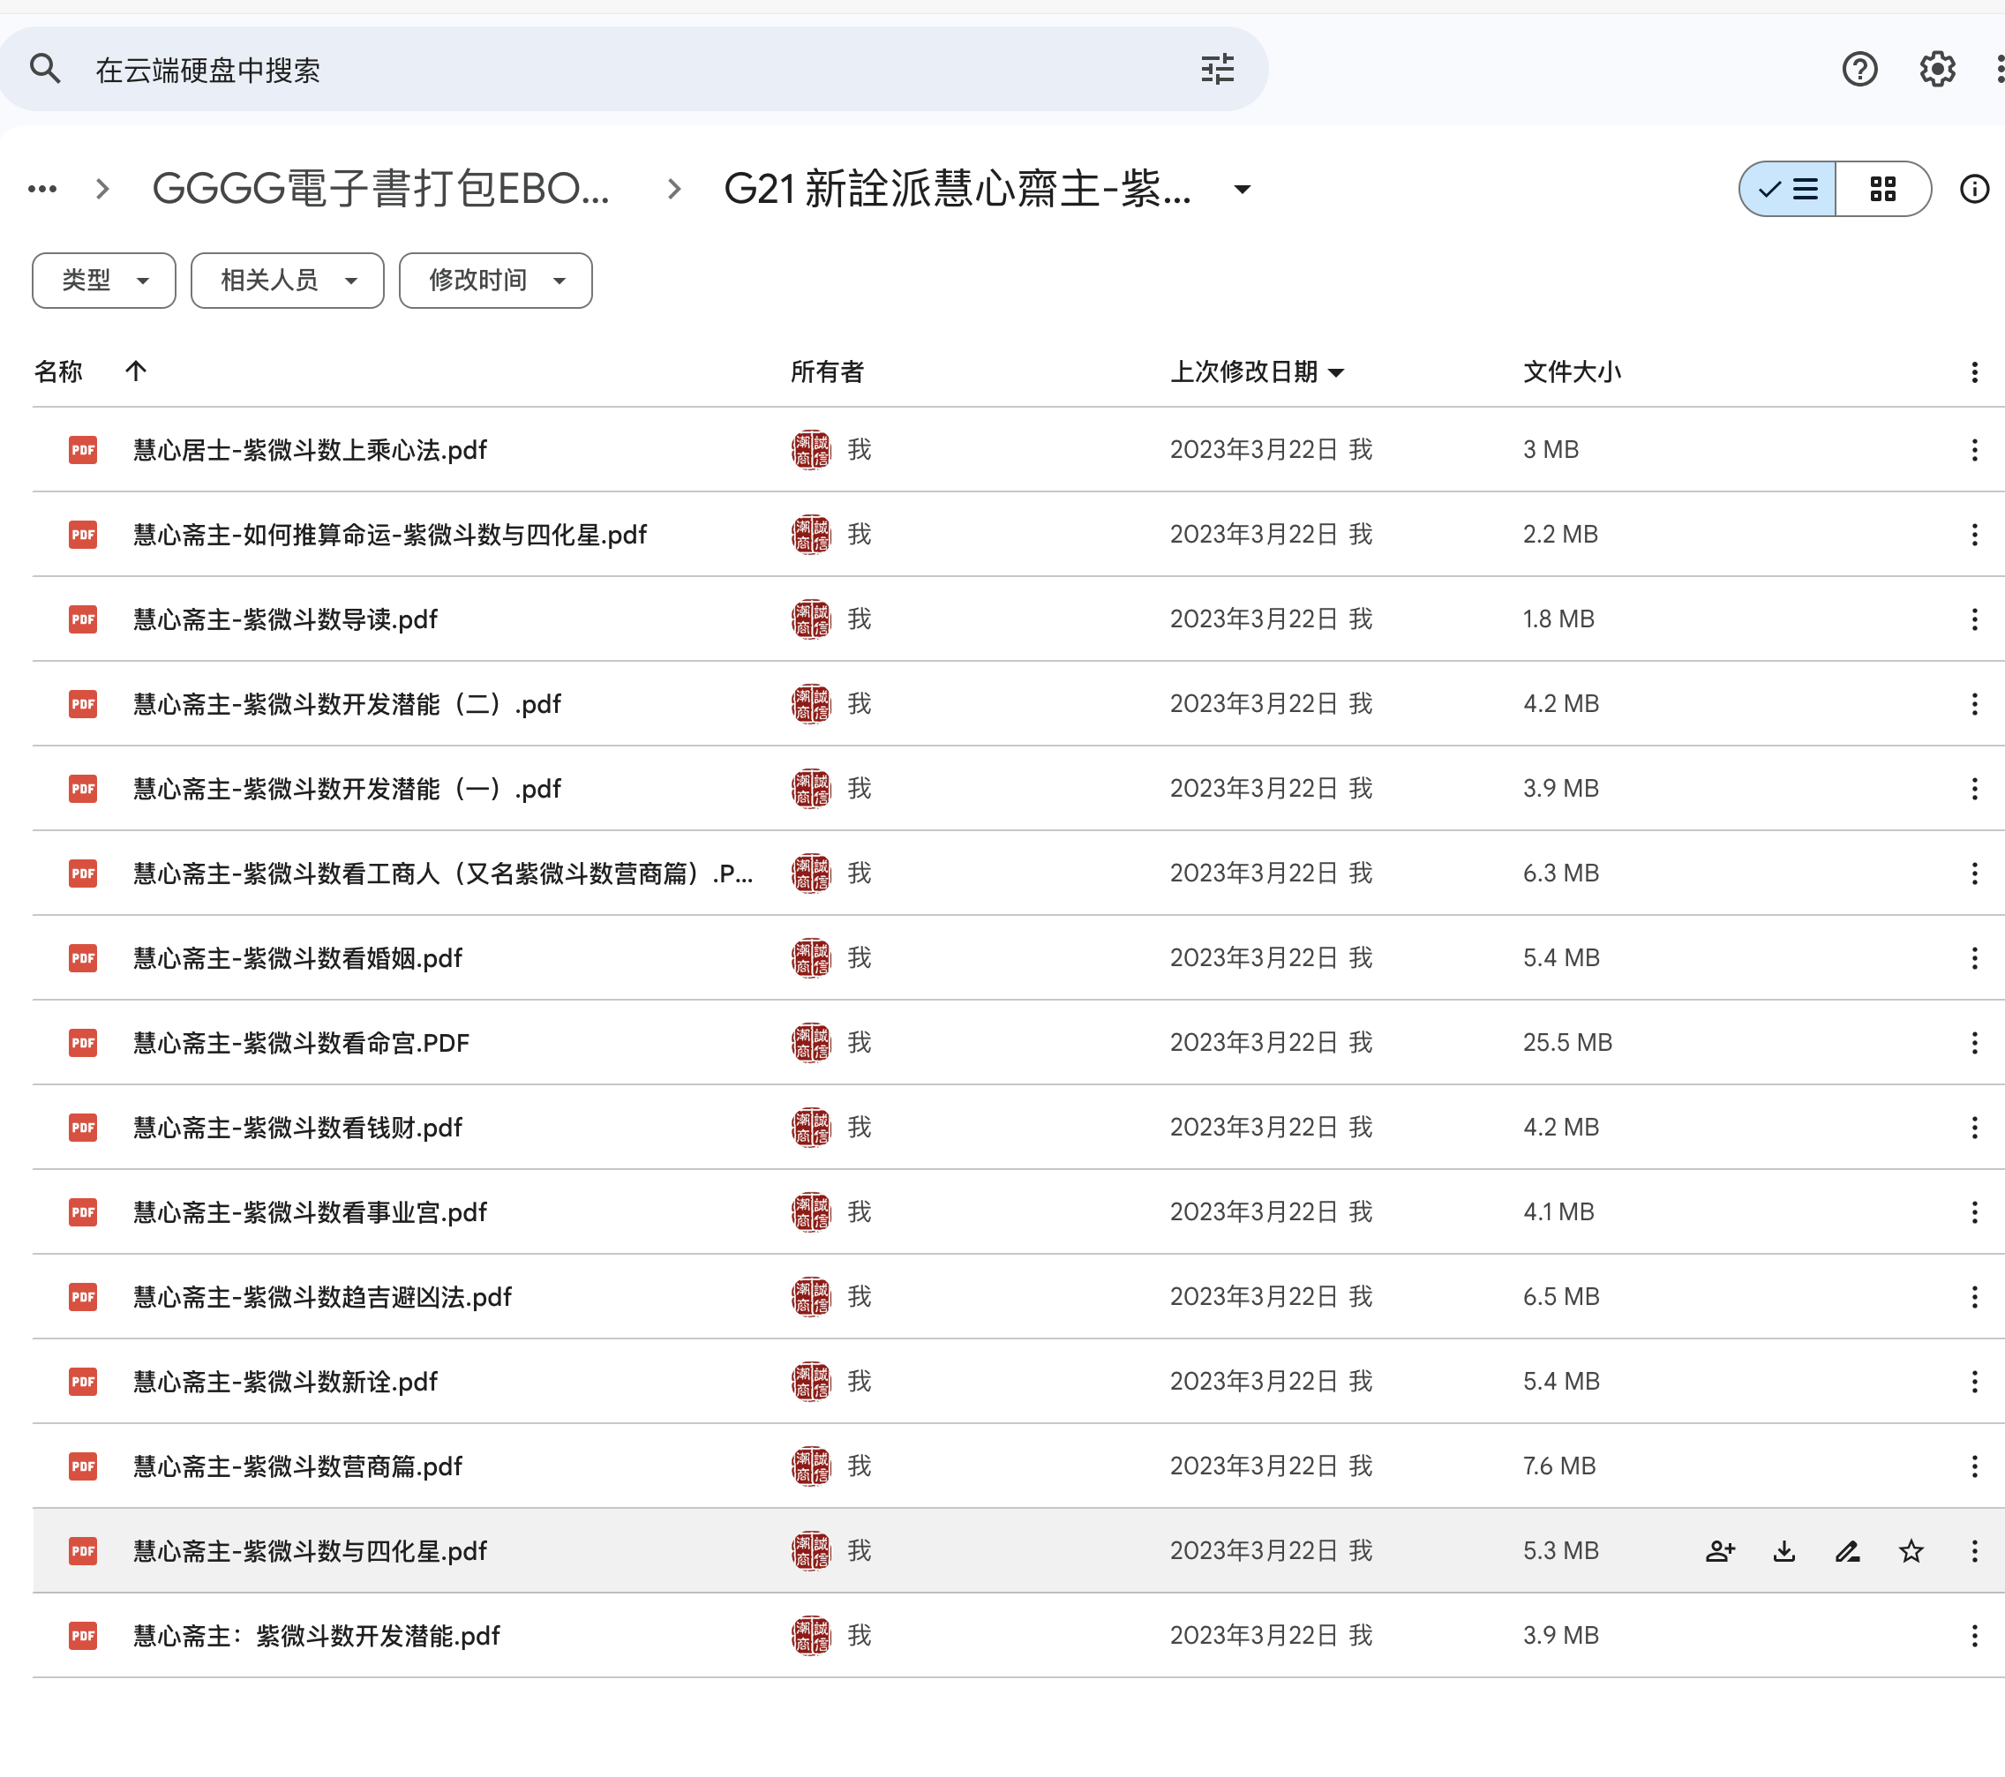Select file 慧心斋主-如何推算命运-紫微斗数与四化星.pdf
This screenshot has height=1777, width=2005.
(1018, 535)
